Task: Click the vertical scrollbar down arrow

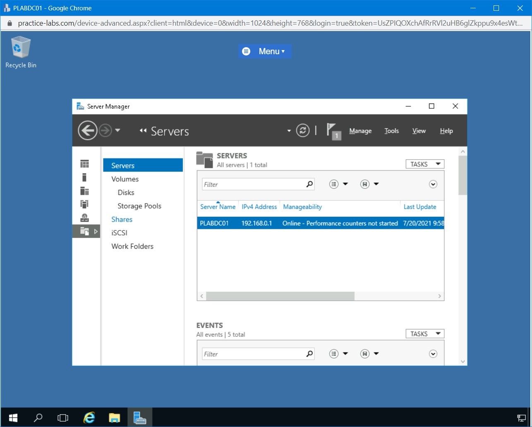Action: pyautogui.click(x=463, y=361)
